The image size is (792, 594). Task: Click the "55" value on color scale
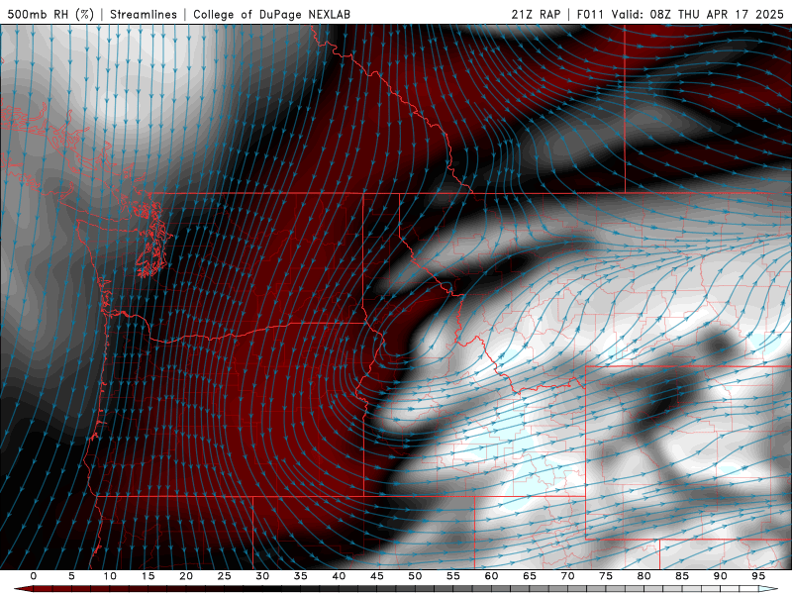[x=453, y=576]
